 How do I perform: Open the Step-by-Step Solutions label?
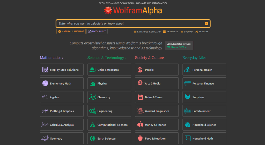[64, 70]
